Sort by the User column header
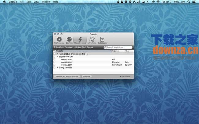 tap(129, 51)
